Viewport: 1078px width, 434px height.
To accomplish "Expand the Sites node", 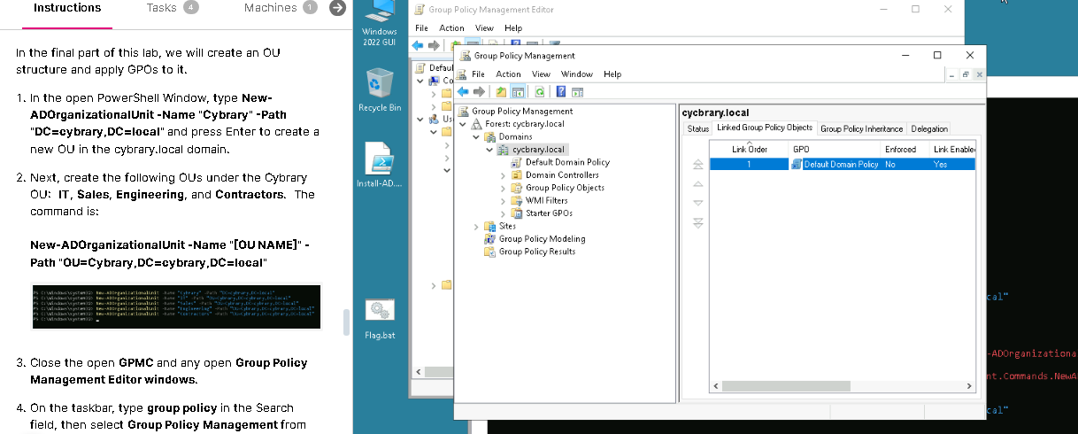I will 476,226.
